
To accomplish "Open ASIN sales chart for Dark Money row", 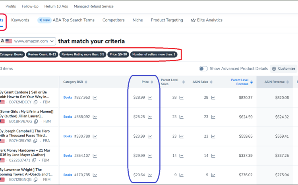I will coord(213,156).
